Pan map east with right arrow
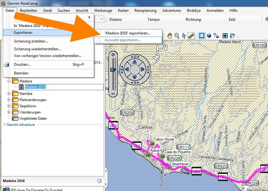Image resolution: width=268 pixels, height=191 pixels. tap(143, 70)
